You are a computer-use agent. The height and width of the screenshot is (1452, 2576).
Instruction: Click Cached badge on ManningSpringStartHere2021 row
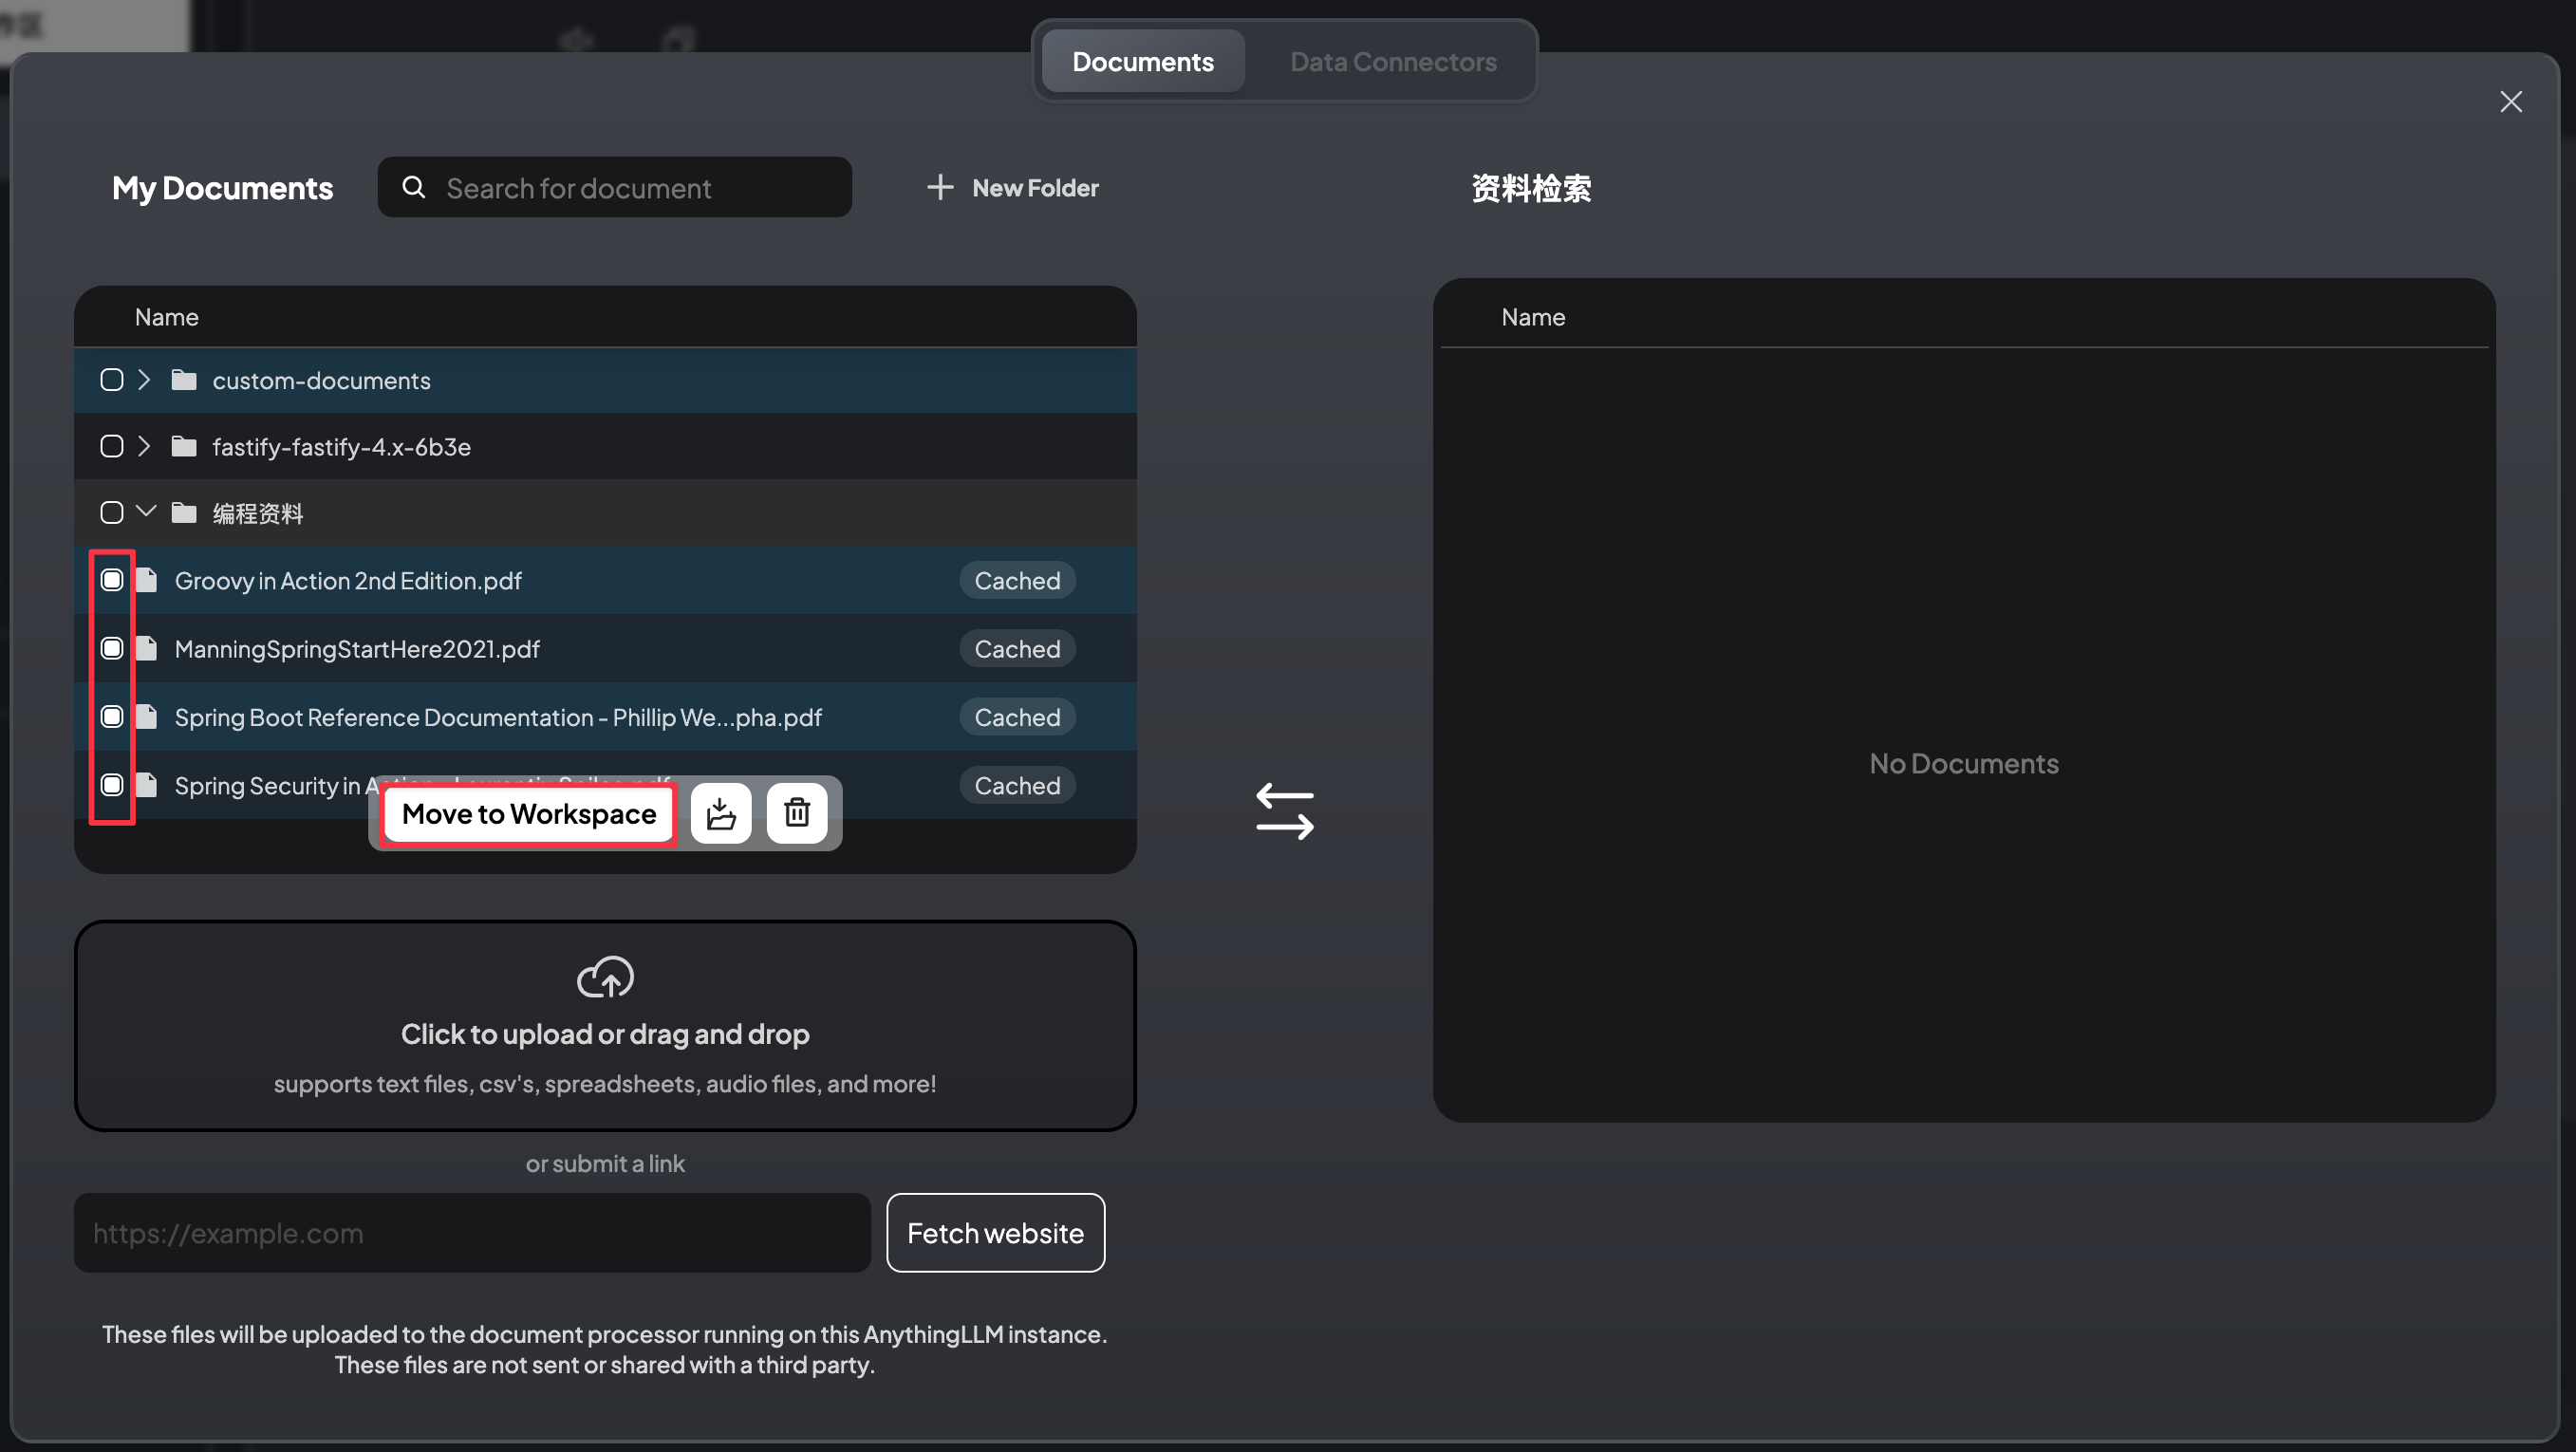tap(1017, 648)
